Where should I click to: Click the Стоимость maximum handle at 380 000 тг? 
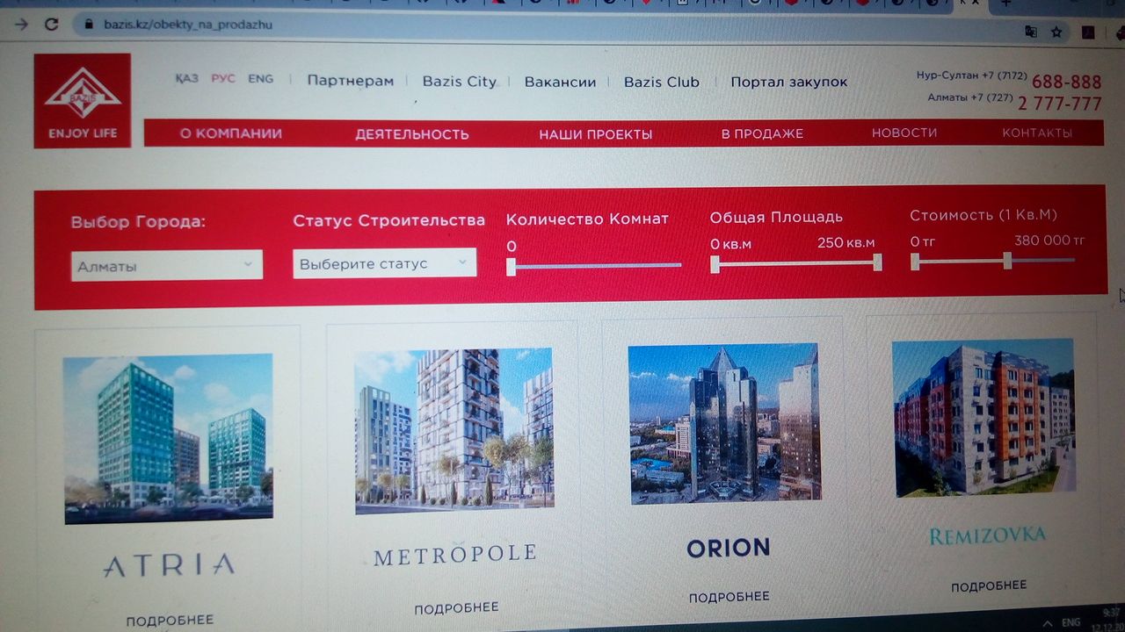1007,260
